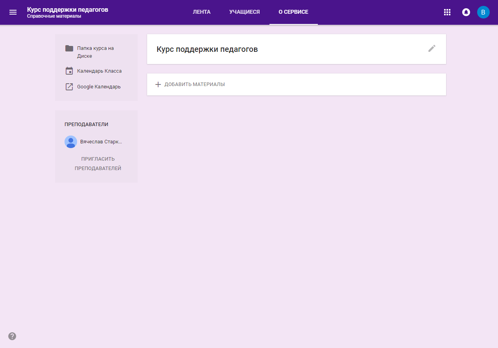Click the teacher profile avatar
Viewport: 498px width, 348px height.
(71, 142)
